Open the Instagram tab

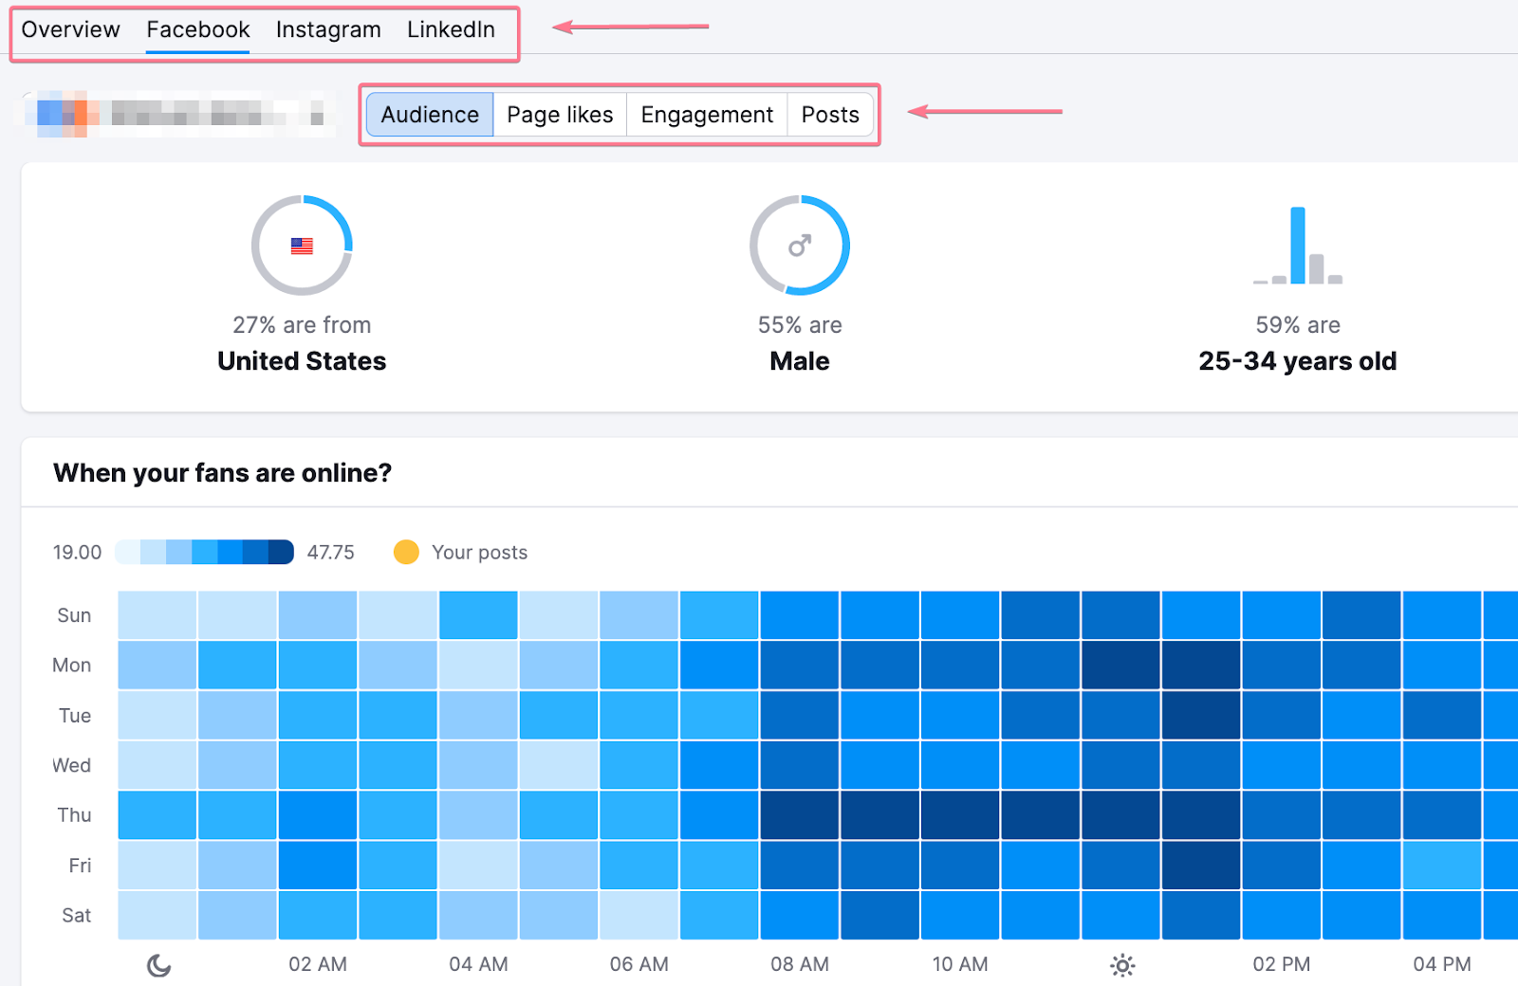(x=328, y=29)
